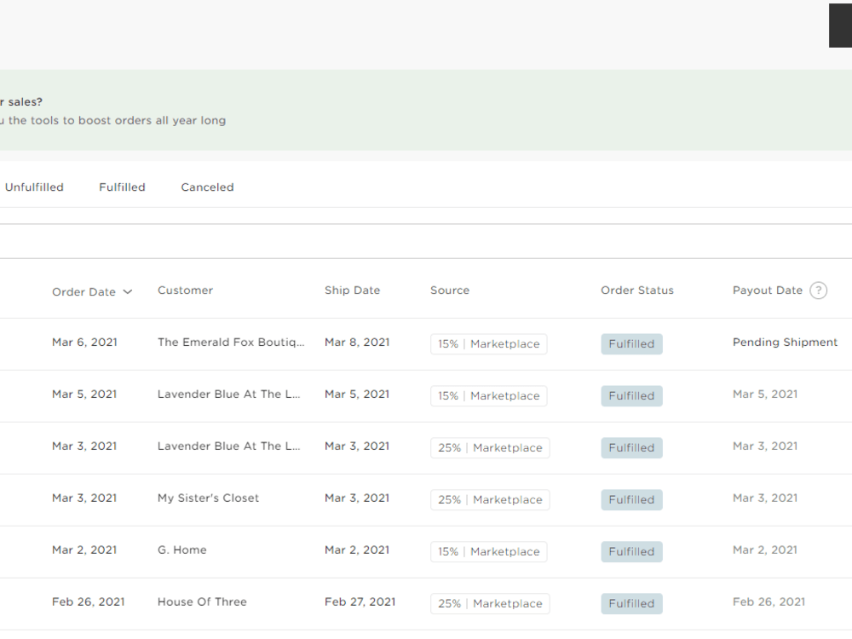The image size is (852, 639).
Task: Click the Ship Date column header
Action: [352, 291]
